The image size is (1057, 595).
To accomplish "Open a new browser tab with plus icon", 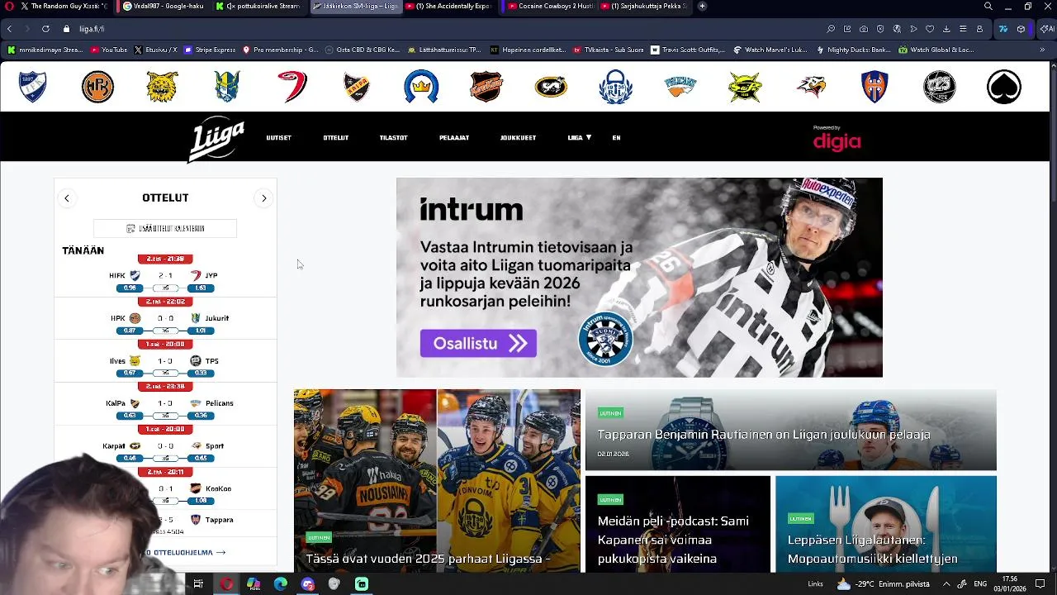I will coord(702,7).
